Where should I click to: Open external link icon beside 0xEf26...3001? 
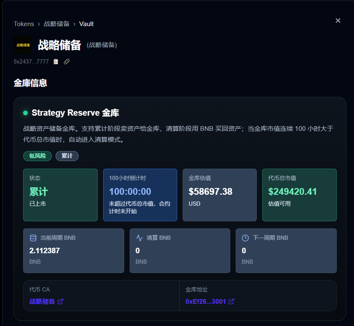tap(232, 302)
